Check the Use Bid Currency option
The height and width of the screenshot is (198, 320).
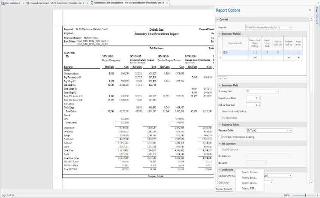pos(220,150)
